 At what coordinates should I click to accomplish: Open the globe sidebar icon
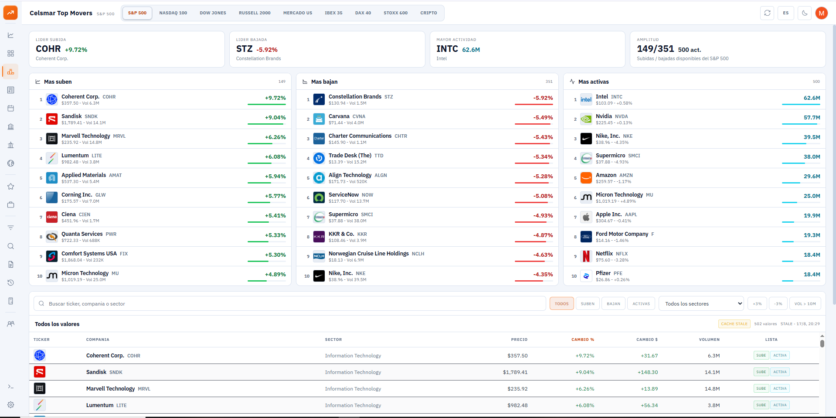(11, 163)
